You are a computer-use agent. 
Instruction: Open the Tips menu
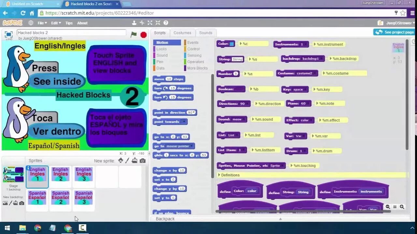click(69, 23)
